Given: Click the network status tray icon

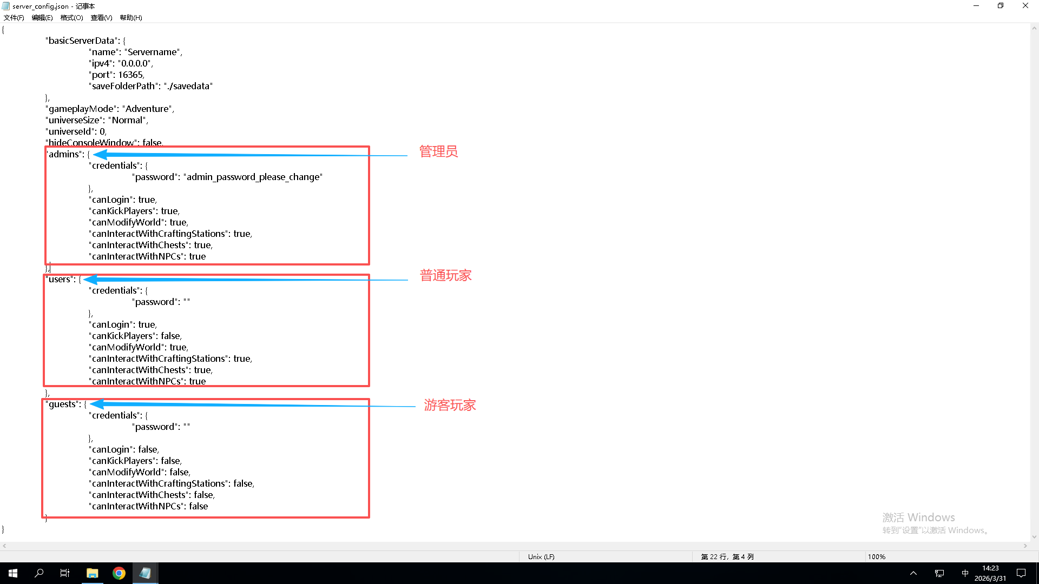Looking at the screenshot, I should tap(939, 573).
